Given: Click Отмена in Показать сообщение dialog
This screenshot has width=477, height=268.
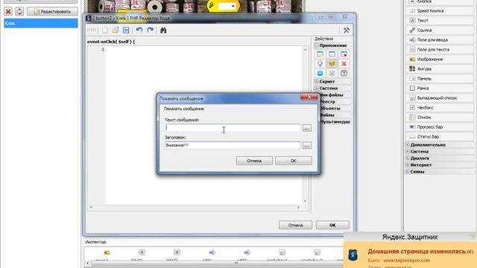Looking at the screenshot, I should point(254,161).
